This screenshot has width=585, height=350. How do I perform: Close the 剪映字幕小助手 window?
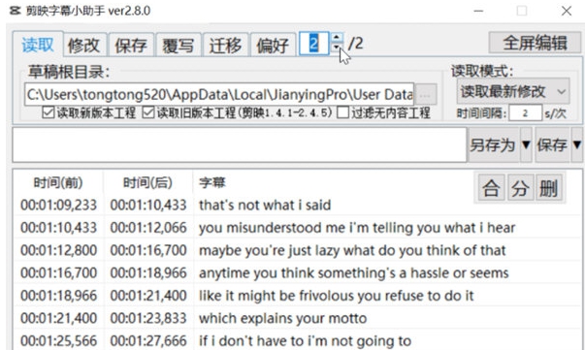567,11
